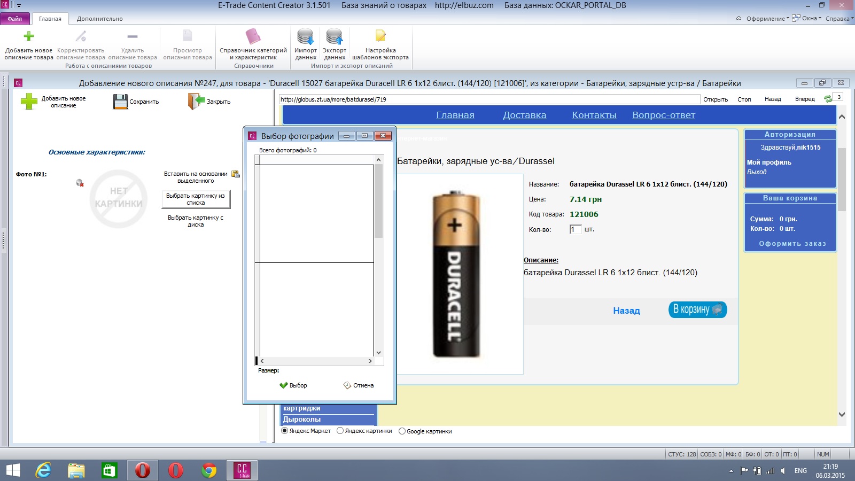Image resolution: width=855 pixels, height=481 pixels.
Task: Click the 'Главная' link in the website navigation
Action: 455,115
